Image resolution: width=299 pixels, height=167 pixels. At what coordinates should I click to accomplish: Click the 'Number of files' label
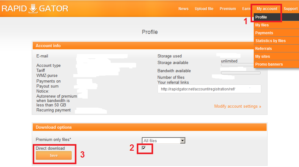[171, 77]
